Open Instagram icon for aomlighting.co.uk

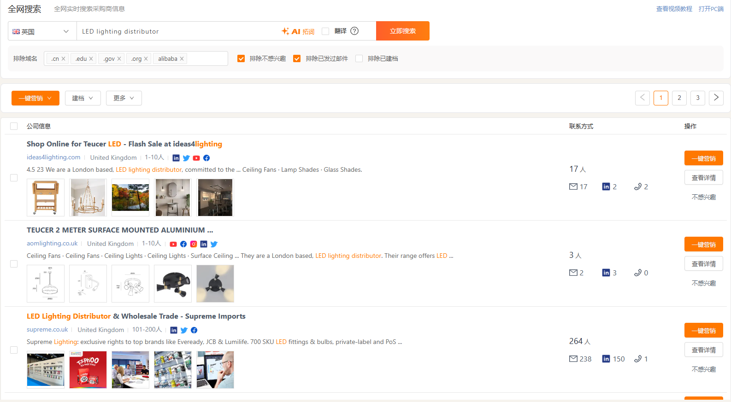coord(194,244)
